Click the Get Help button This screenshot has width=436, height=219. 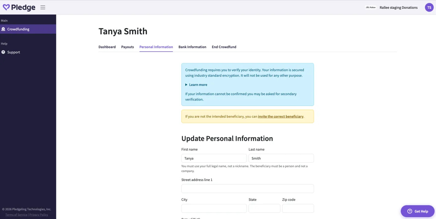417,211
